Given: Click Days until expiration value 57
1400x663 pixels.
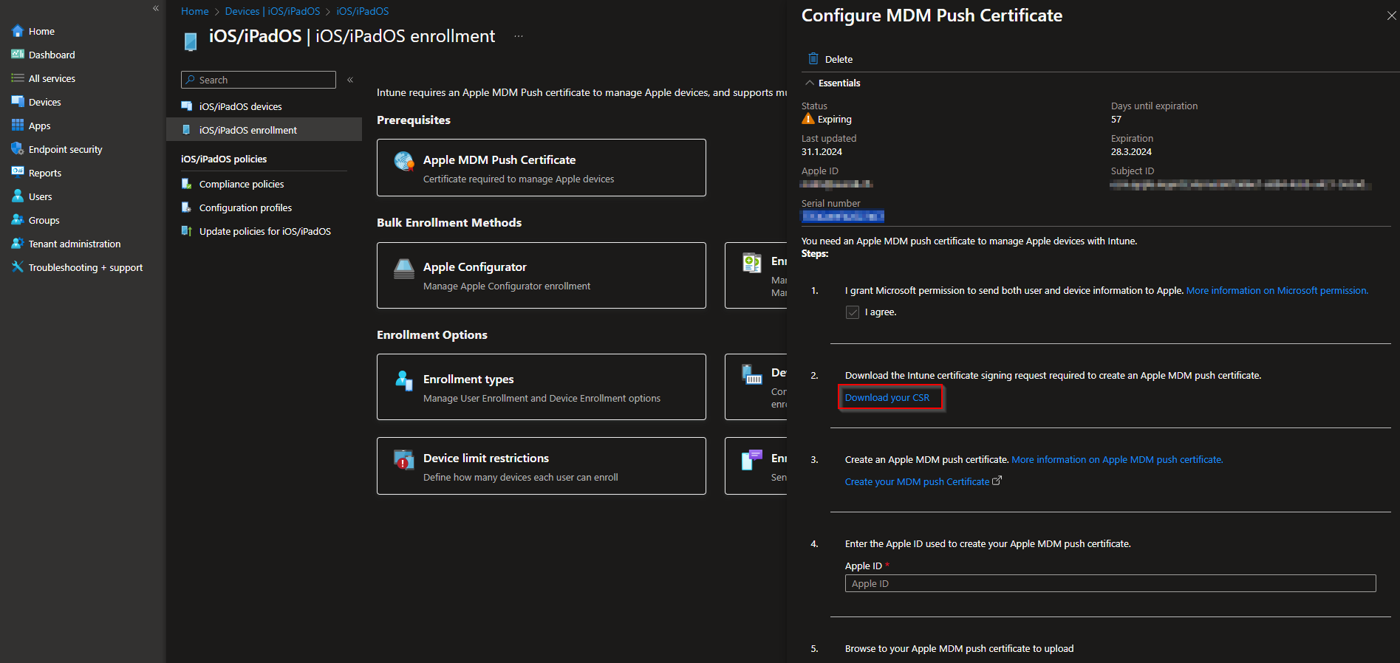Looking at the screenshot, I should tap(1116, 119).
